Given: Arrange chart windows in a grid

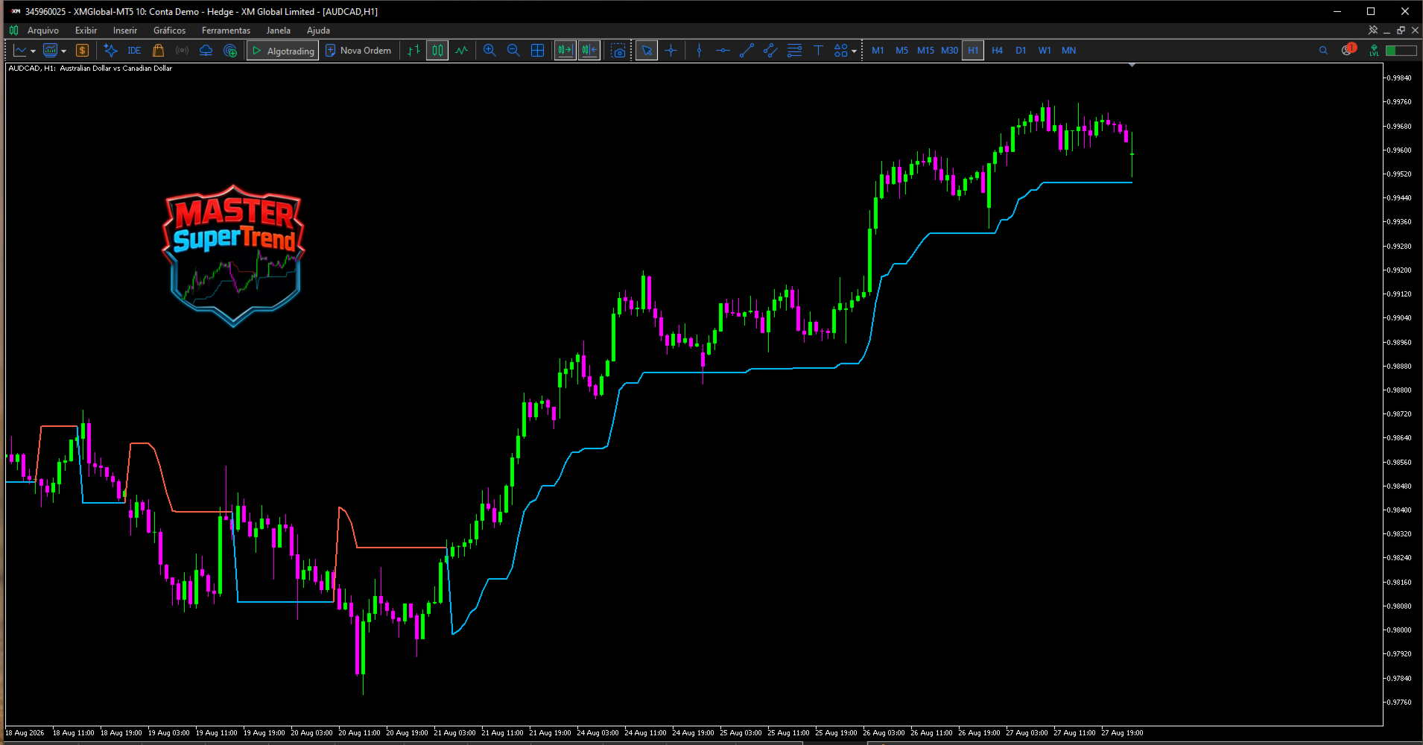Looking at the screenshot, I should [x=537, y=51].
